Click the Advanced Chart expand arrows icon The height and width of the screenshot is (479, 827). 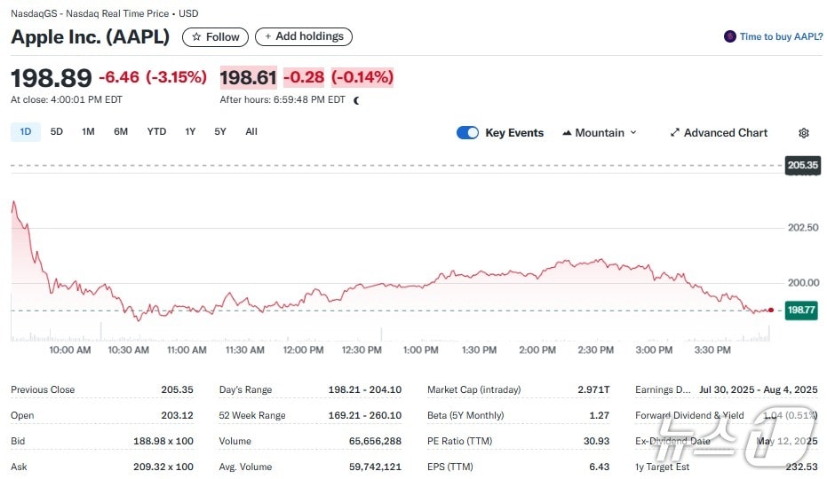point(675,133)
